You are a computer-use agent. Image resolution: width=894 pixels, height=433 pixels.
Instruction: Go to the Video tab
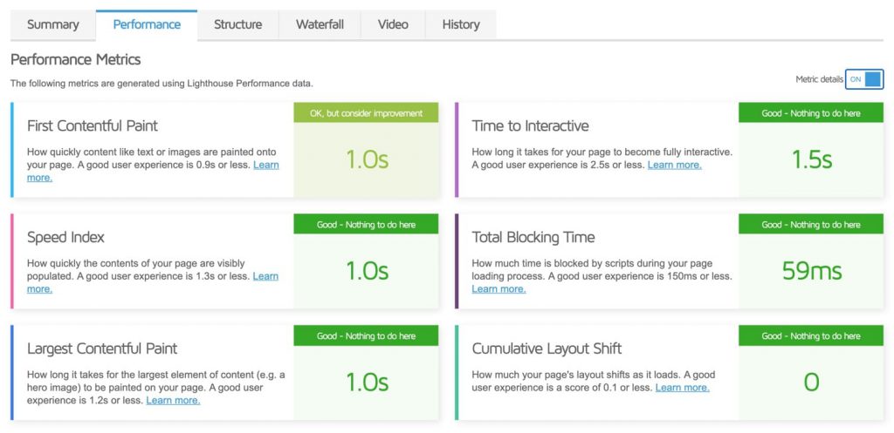393,24
